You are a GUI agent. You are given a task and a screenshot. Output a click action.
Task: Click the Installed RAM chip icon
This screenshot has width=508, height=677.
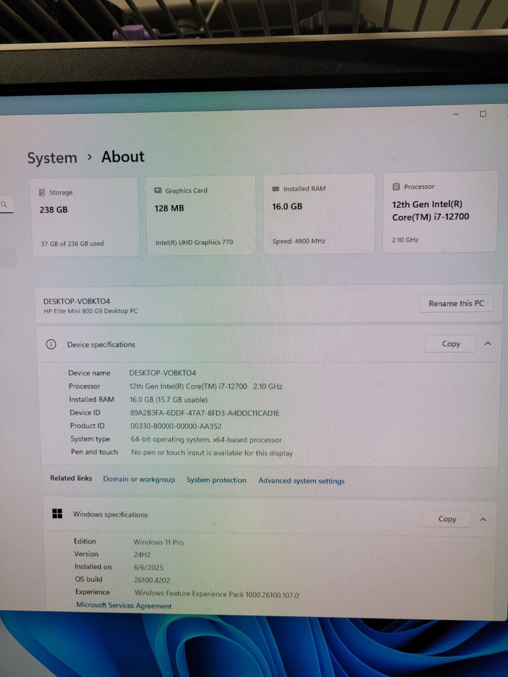(276, 189)
